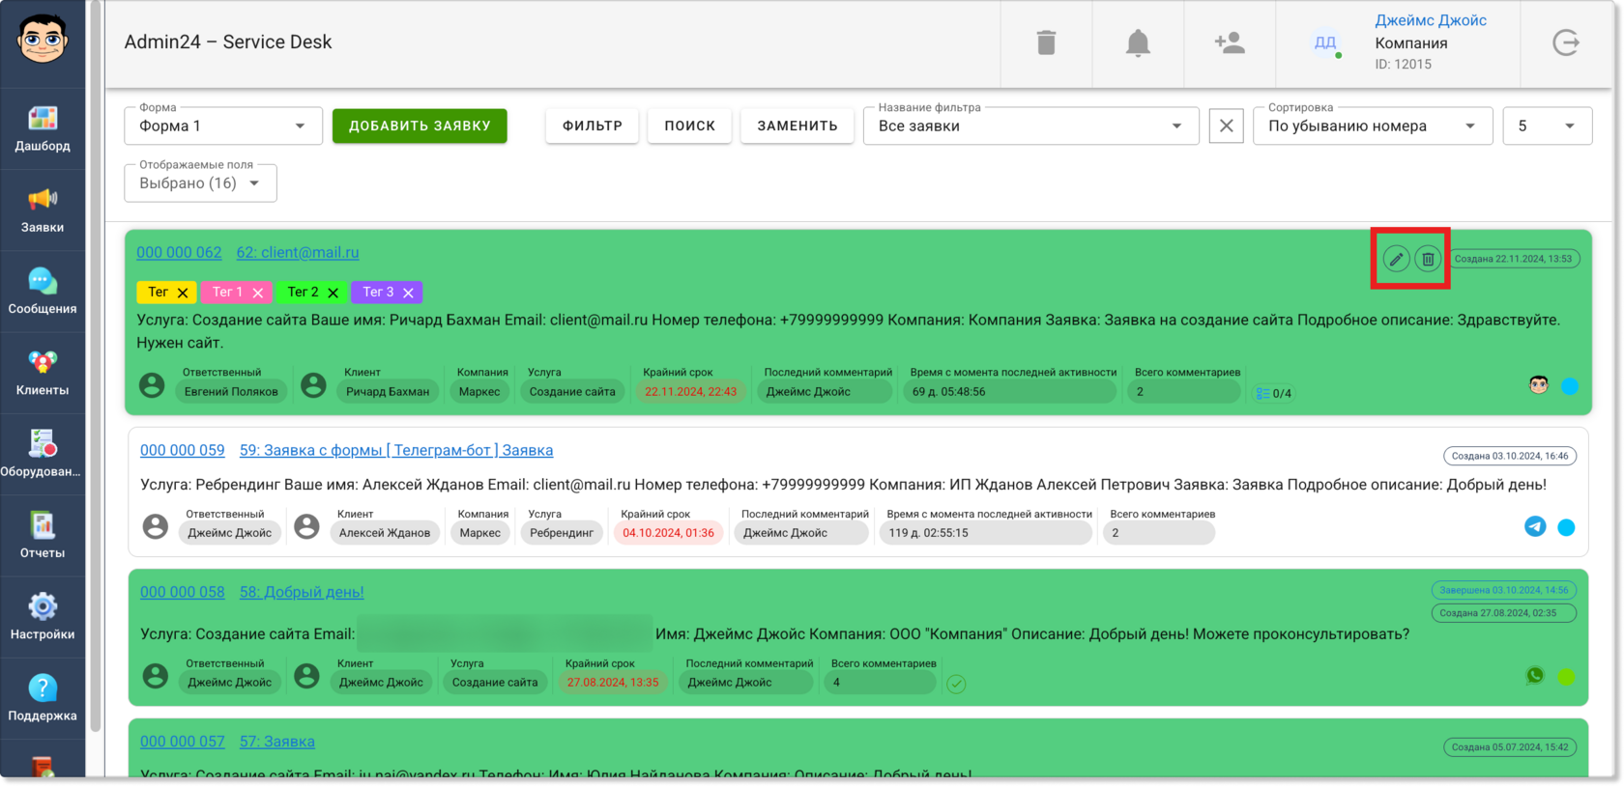Click blue status dot on ticket 62
This screenshot has height=786, width=1624.
(x=1570, y=386)
